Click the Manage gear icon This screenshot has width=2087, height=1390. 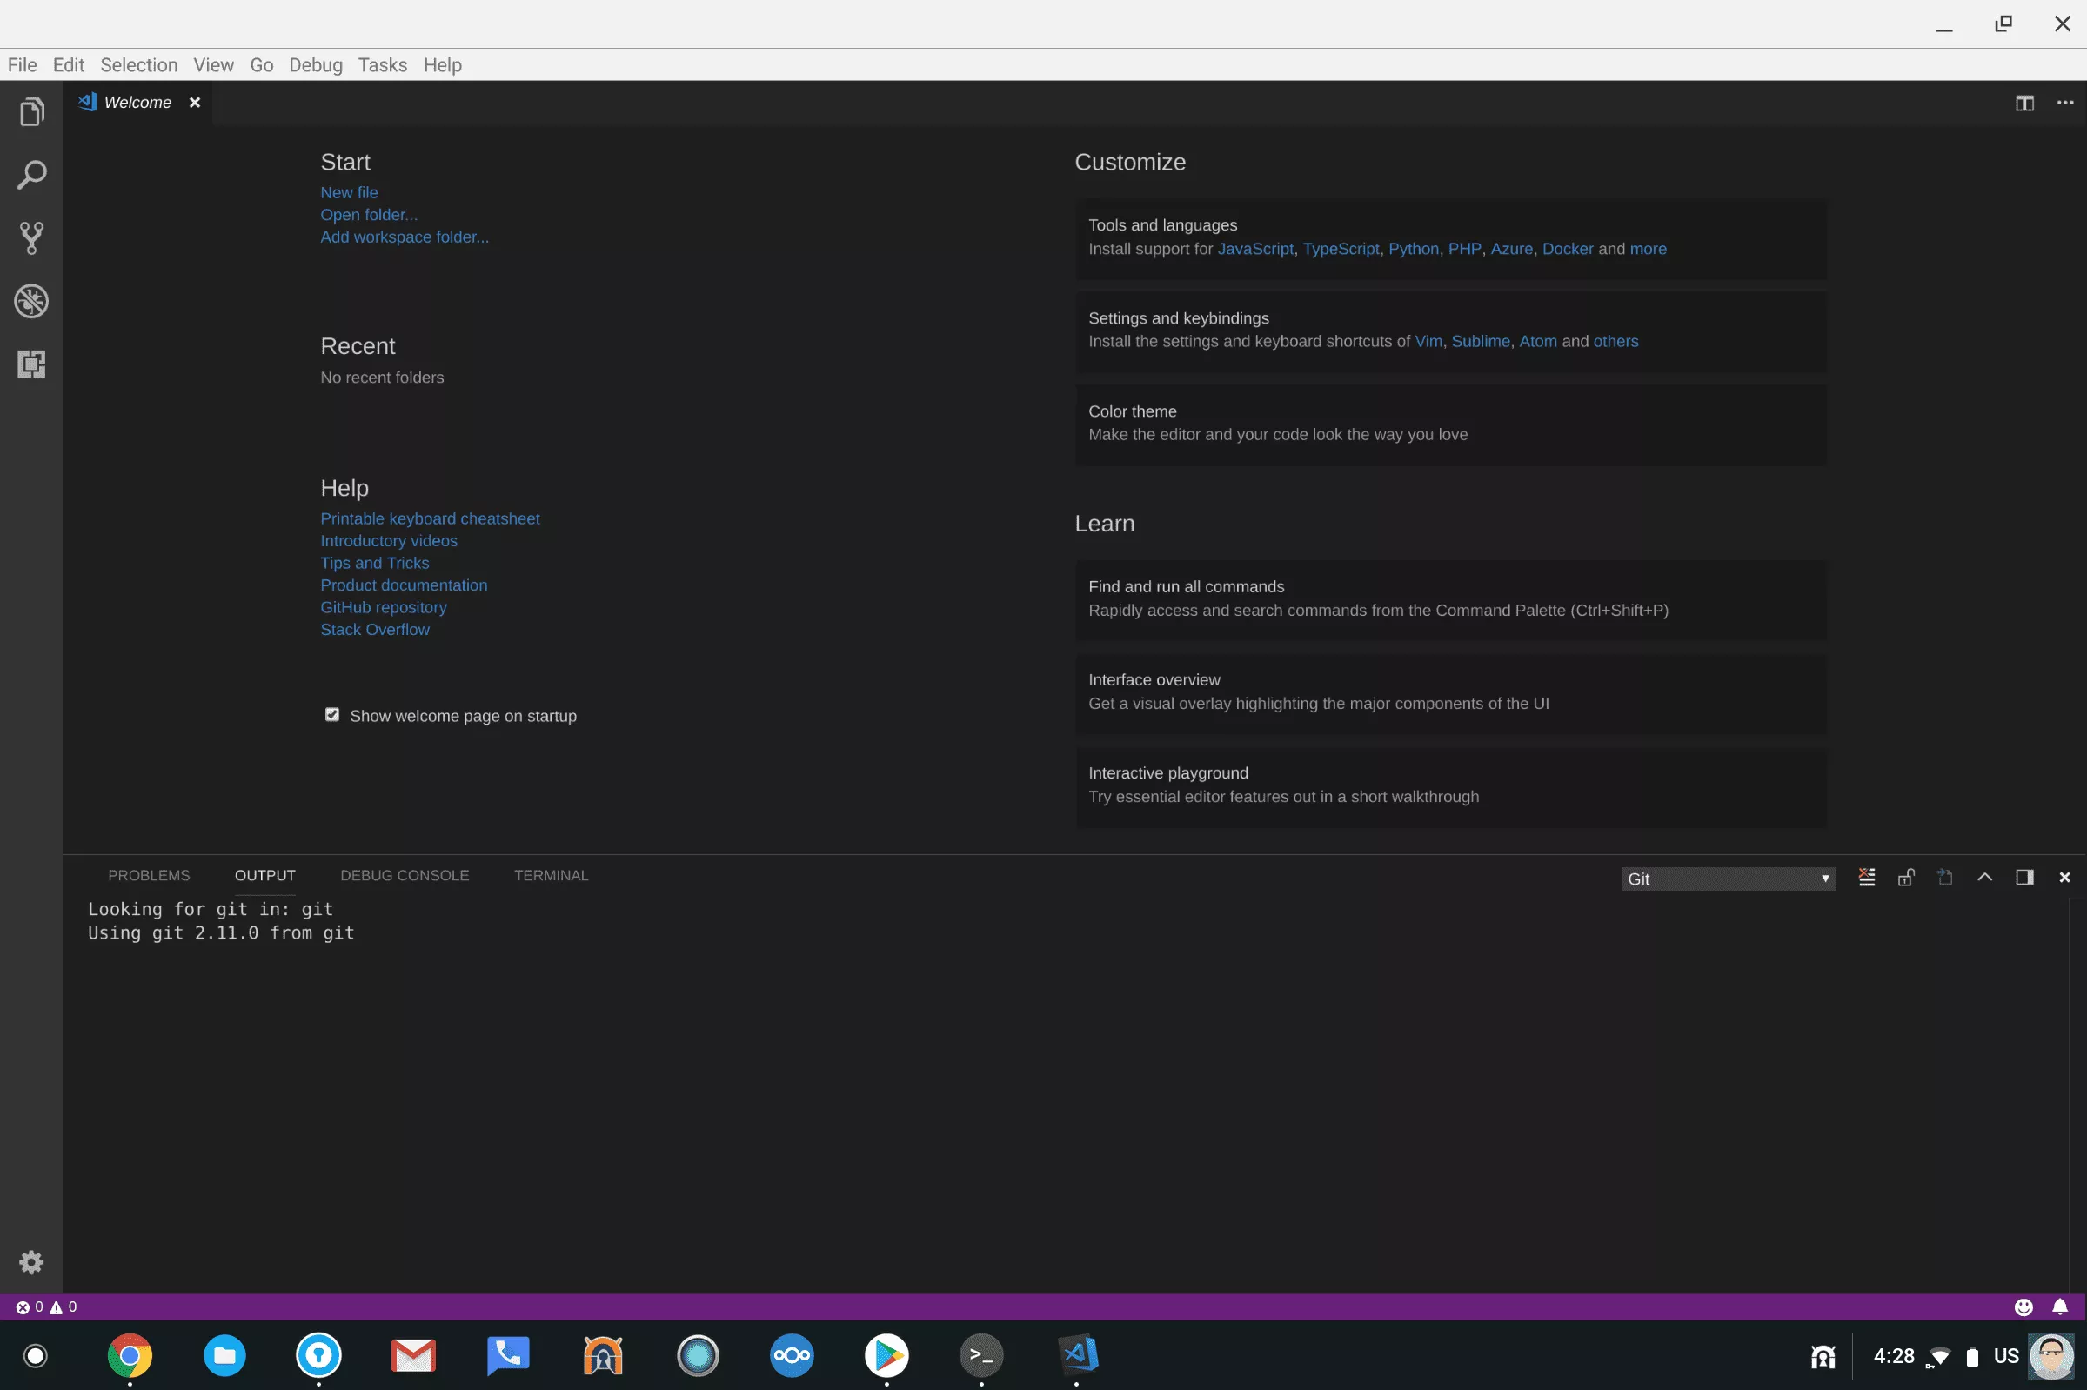coord(31,1261)
